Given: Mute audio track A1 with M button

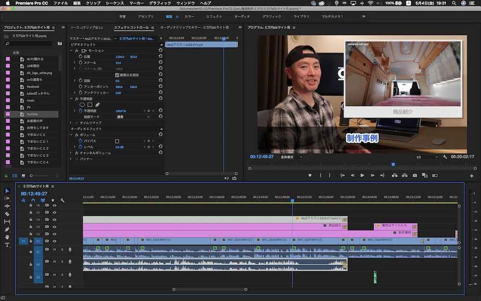Looking at the screenshot, I should pos(54,249).
